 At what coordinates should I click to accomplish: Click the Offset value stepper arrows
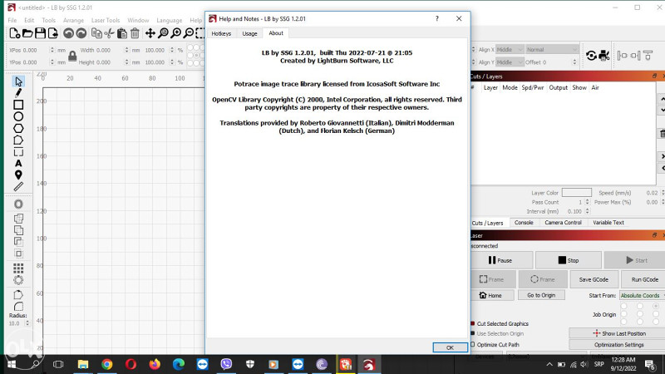(574, 62)
